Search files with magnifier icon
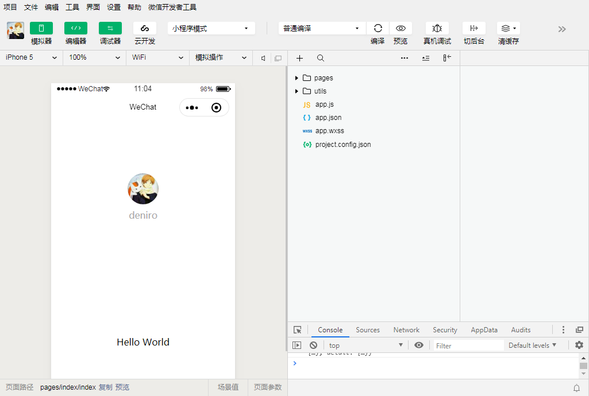The width and height of the screenshot is (589, 396). [321, 58]
